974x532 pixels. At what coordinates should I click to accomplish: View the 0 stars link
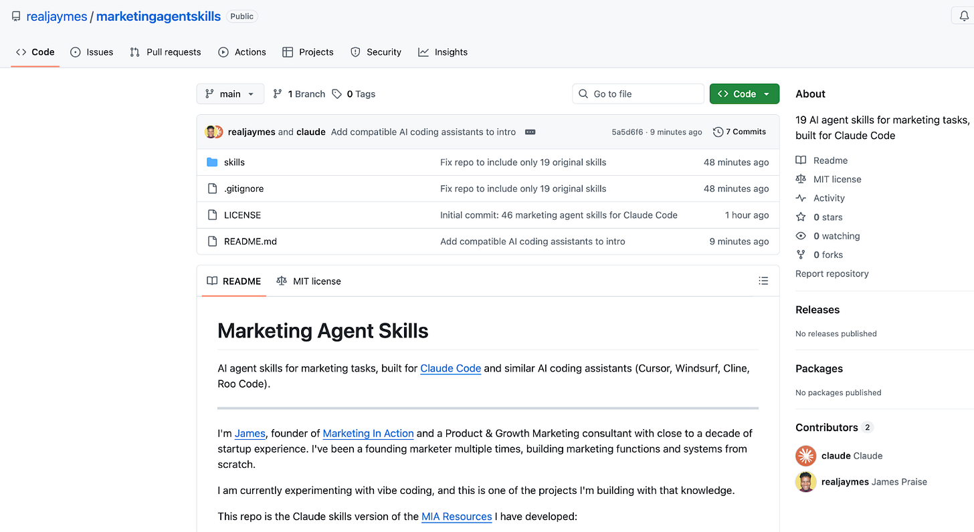(x=819, y=217)
